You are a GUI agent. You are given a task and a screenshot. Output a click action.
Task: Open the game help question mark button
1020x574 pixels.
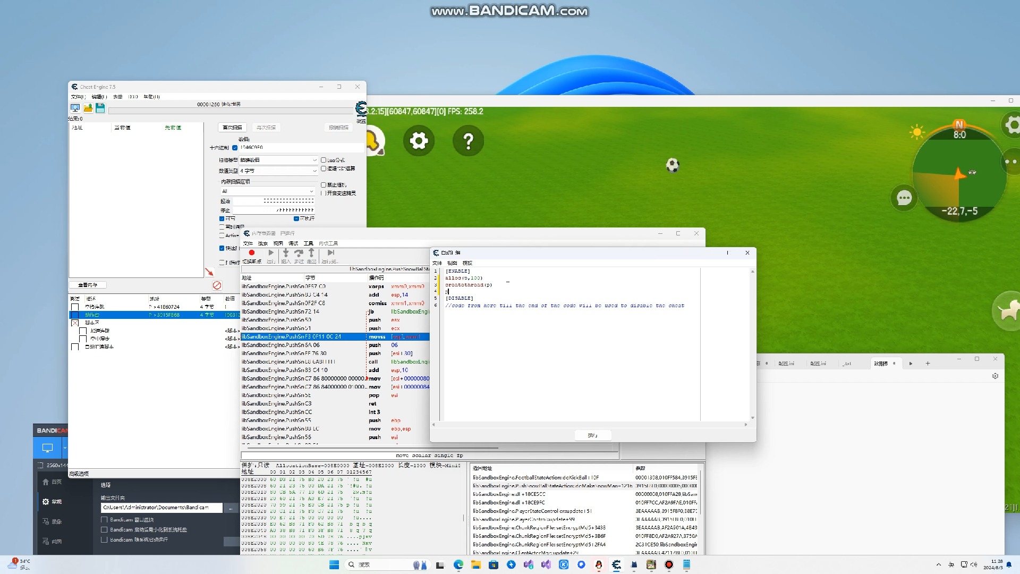click(468, 141)
